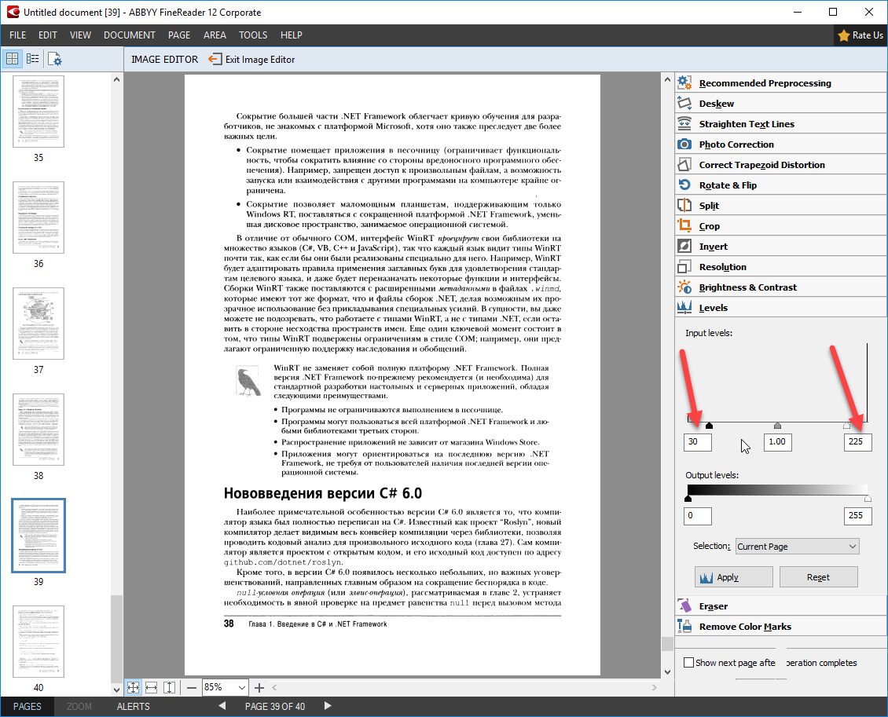This screenshot has width=888, height=717.
Task: Switch to details list view in pages pane
Action: tap(33, 58)
